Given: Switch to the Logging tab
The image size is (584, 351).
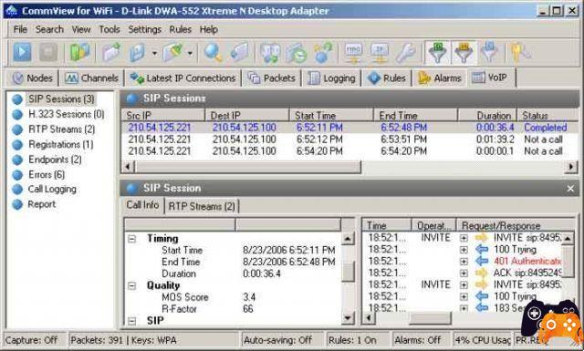Looking at the screenshot, I should [331, 78].
